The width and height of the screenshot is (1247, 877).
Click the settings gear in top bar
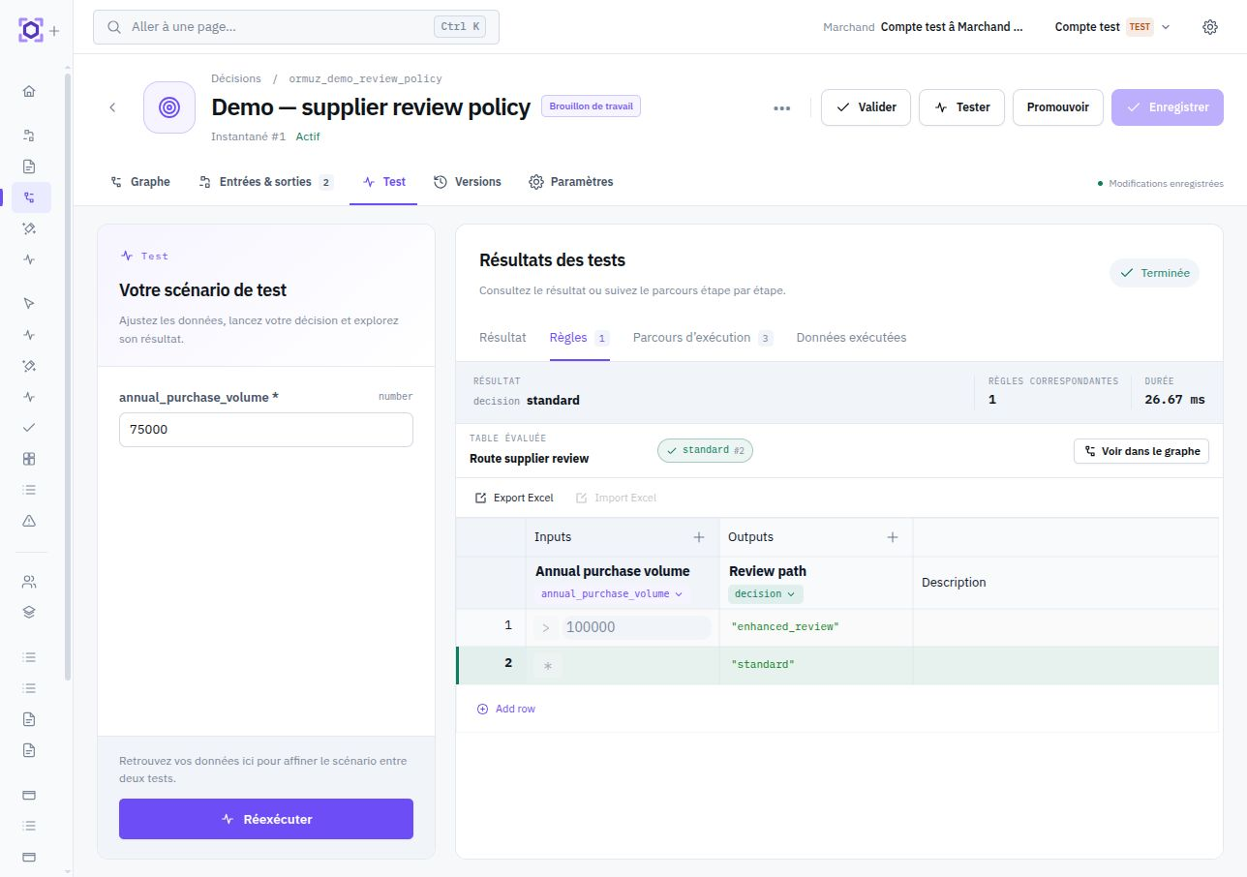pos(1209,27)
